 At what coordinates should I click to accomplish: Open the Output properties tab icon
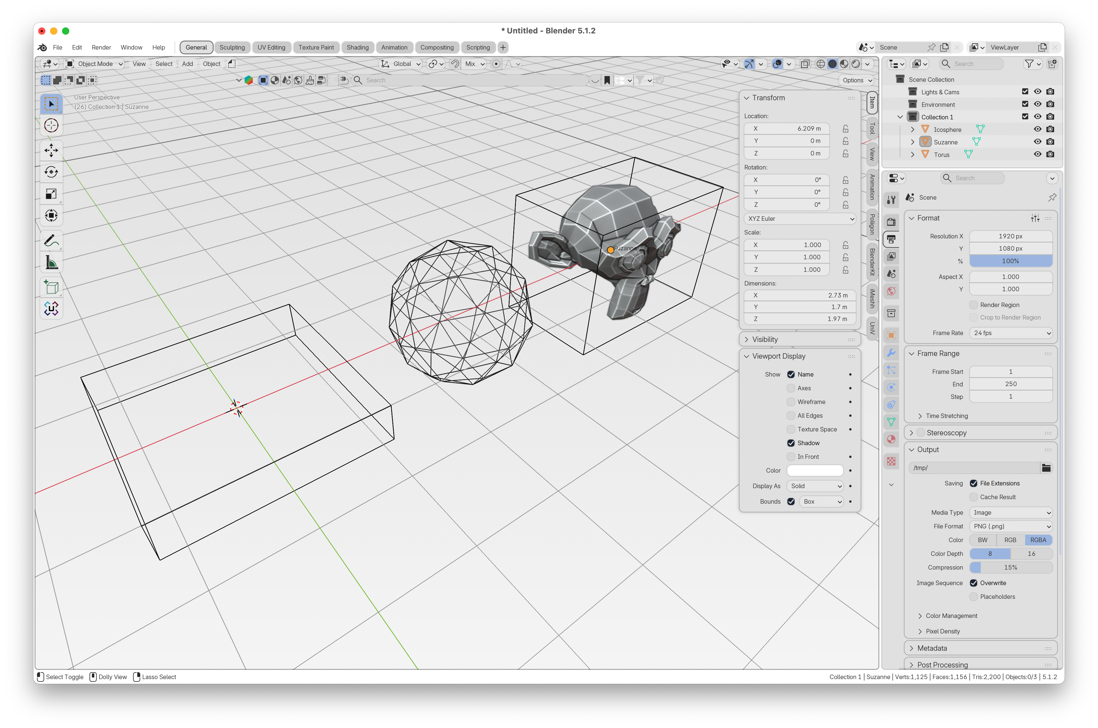(891, 240)
